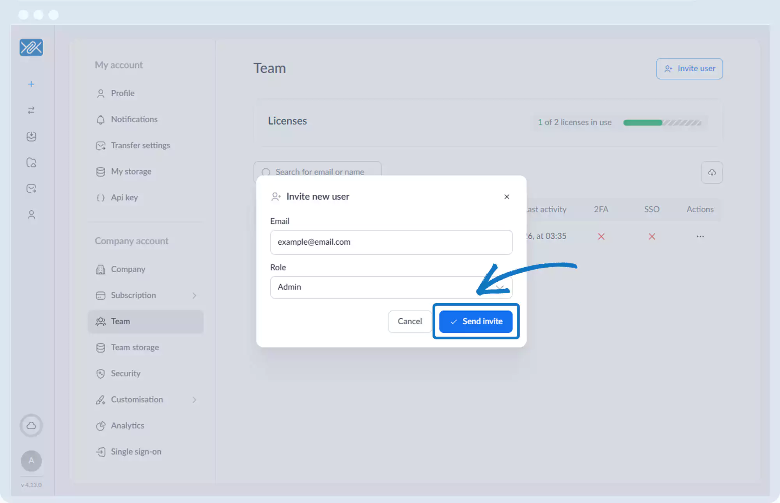The height and width of the screenshot is (503, 780).
Task: Open three-dot actions menu in table row
Action: [700, 236]
